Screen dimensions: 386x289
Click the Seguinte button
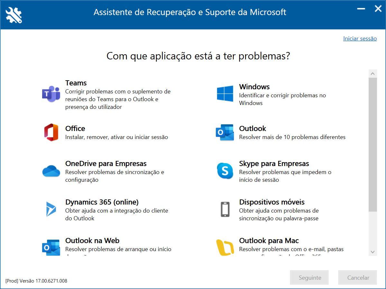(x=310, y=277)
